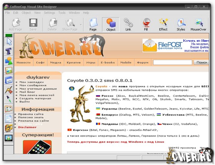Viewport: 215px width, 165px height.
Task: Open the Tools menu
Action: [x=62, y=13]
